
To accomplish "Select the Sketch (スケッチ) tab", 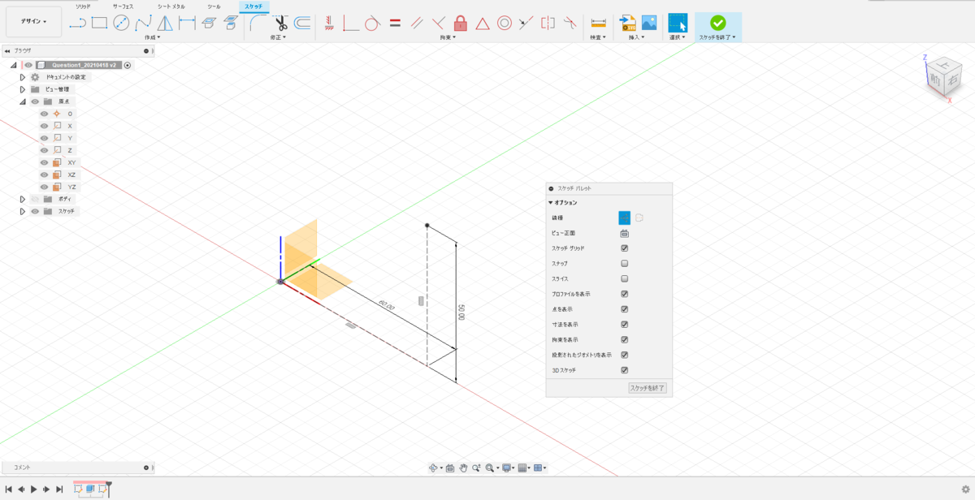I will pos(253,6).
